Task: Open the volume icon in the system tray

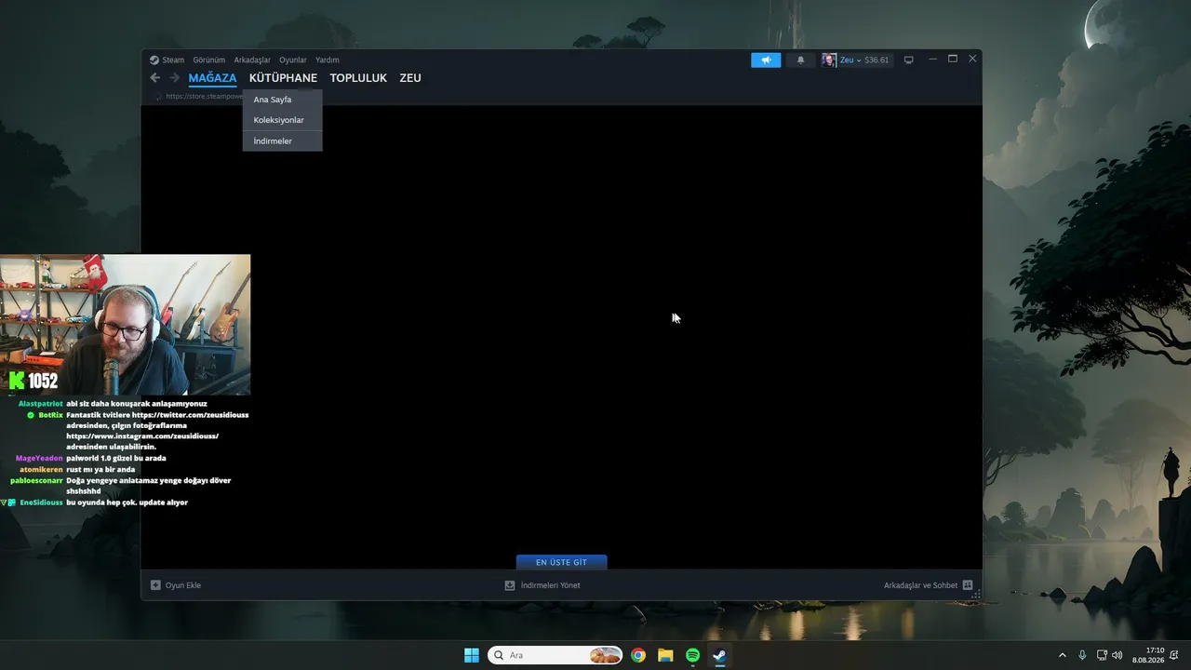Action: (1117, 655)
